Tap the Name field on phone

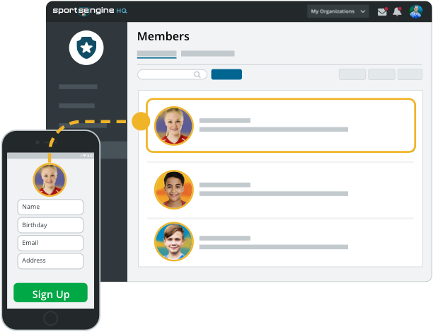coord(50,207)
